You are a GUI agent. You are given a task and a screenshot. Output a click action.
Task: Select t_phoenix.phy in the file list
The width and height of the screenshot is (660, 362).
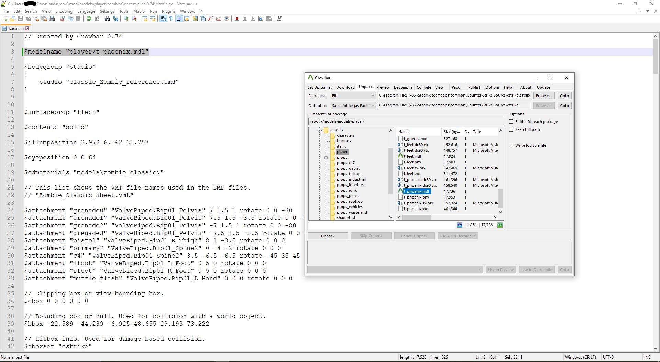[x=416, y=197]
